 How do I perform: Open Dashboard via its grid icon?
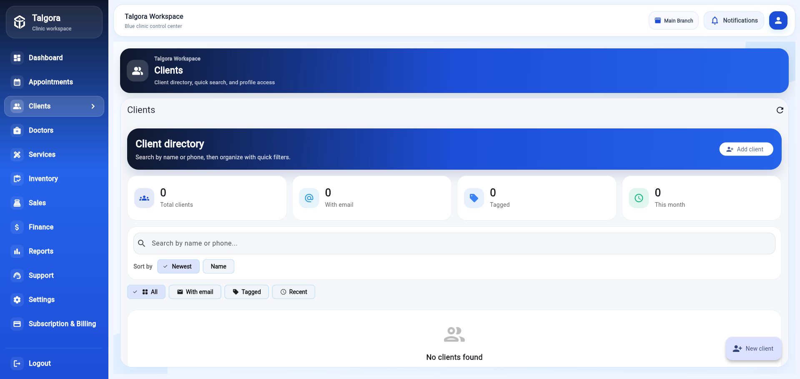tap(17, 58)
